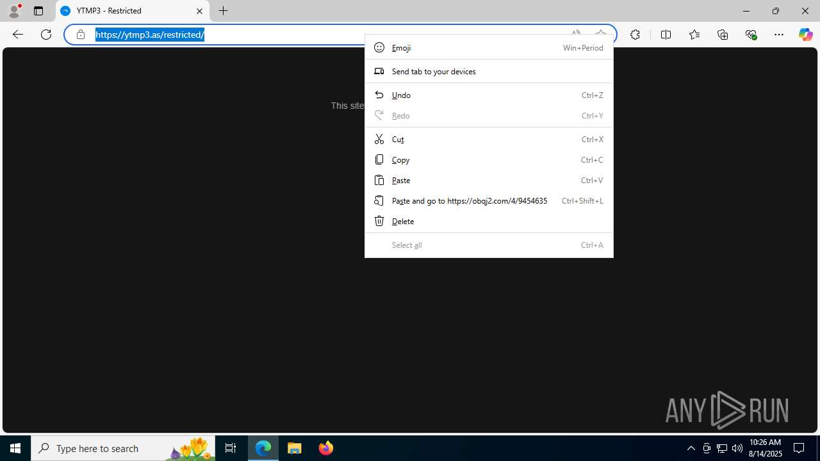View site information lock icon
Image resolution: width=820 pixels, height=461 pixels.
tap(81, 35)
